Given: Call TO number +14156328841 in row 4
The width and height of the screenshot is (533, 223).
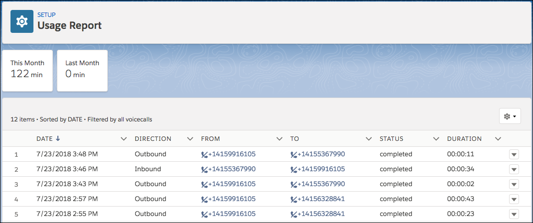Looking at the screenshot, I should 321,199.
